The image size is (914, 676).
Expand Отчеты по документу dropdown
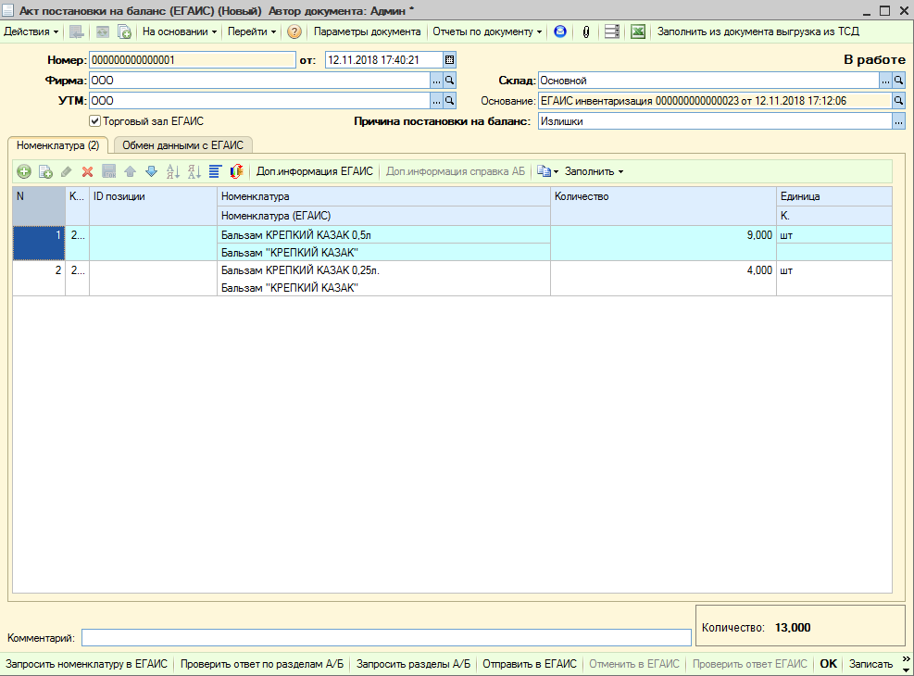pyautogui.click(x=487, y=32)
